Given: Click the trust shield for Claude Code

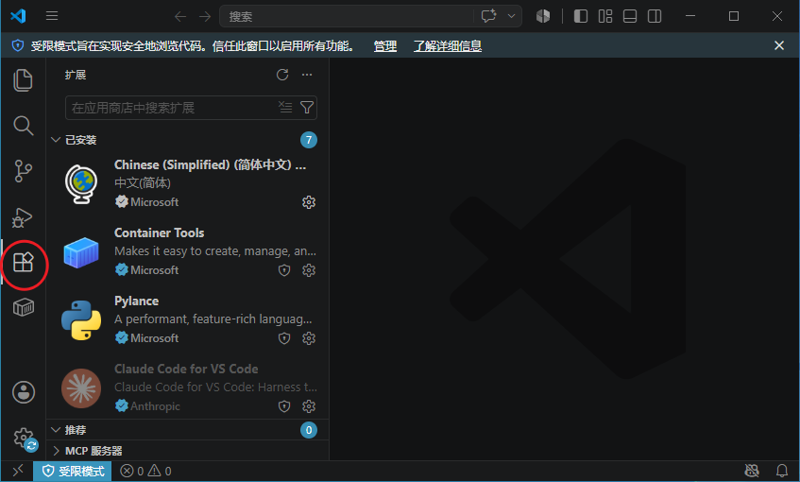Looking at the screenshot, I should [284, 406].
